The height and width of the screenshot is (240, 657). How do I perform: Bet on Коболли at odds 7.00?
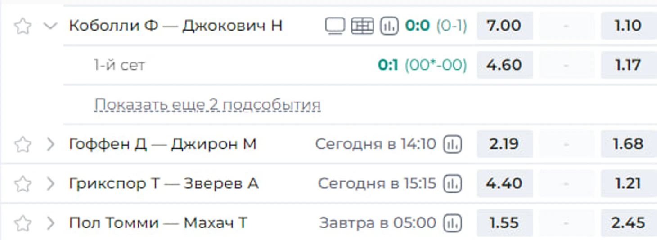(504, 26)
